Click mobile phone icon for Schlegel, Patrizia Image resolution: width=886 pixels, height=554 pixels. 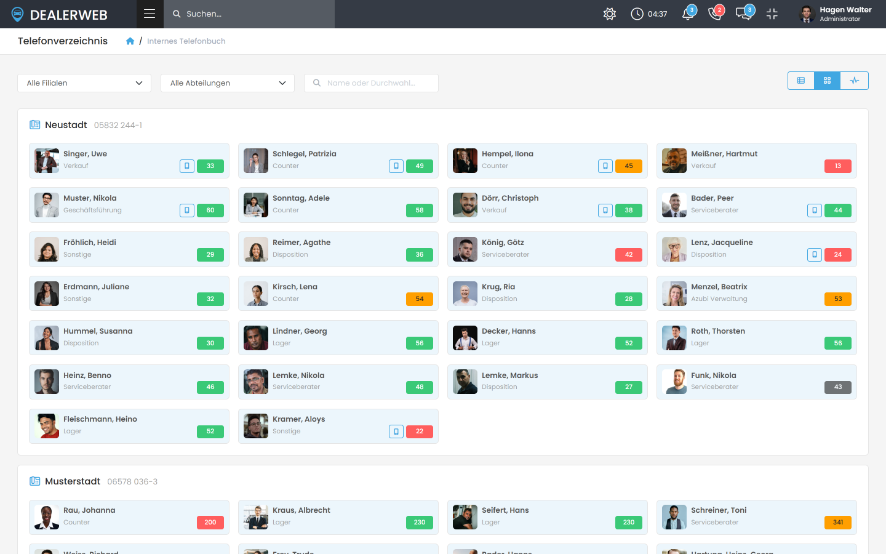pyautogui.click(x=396, y=166)
